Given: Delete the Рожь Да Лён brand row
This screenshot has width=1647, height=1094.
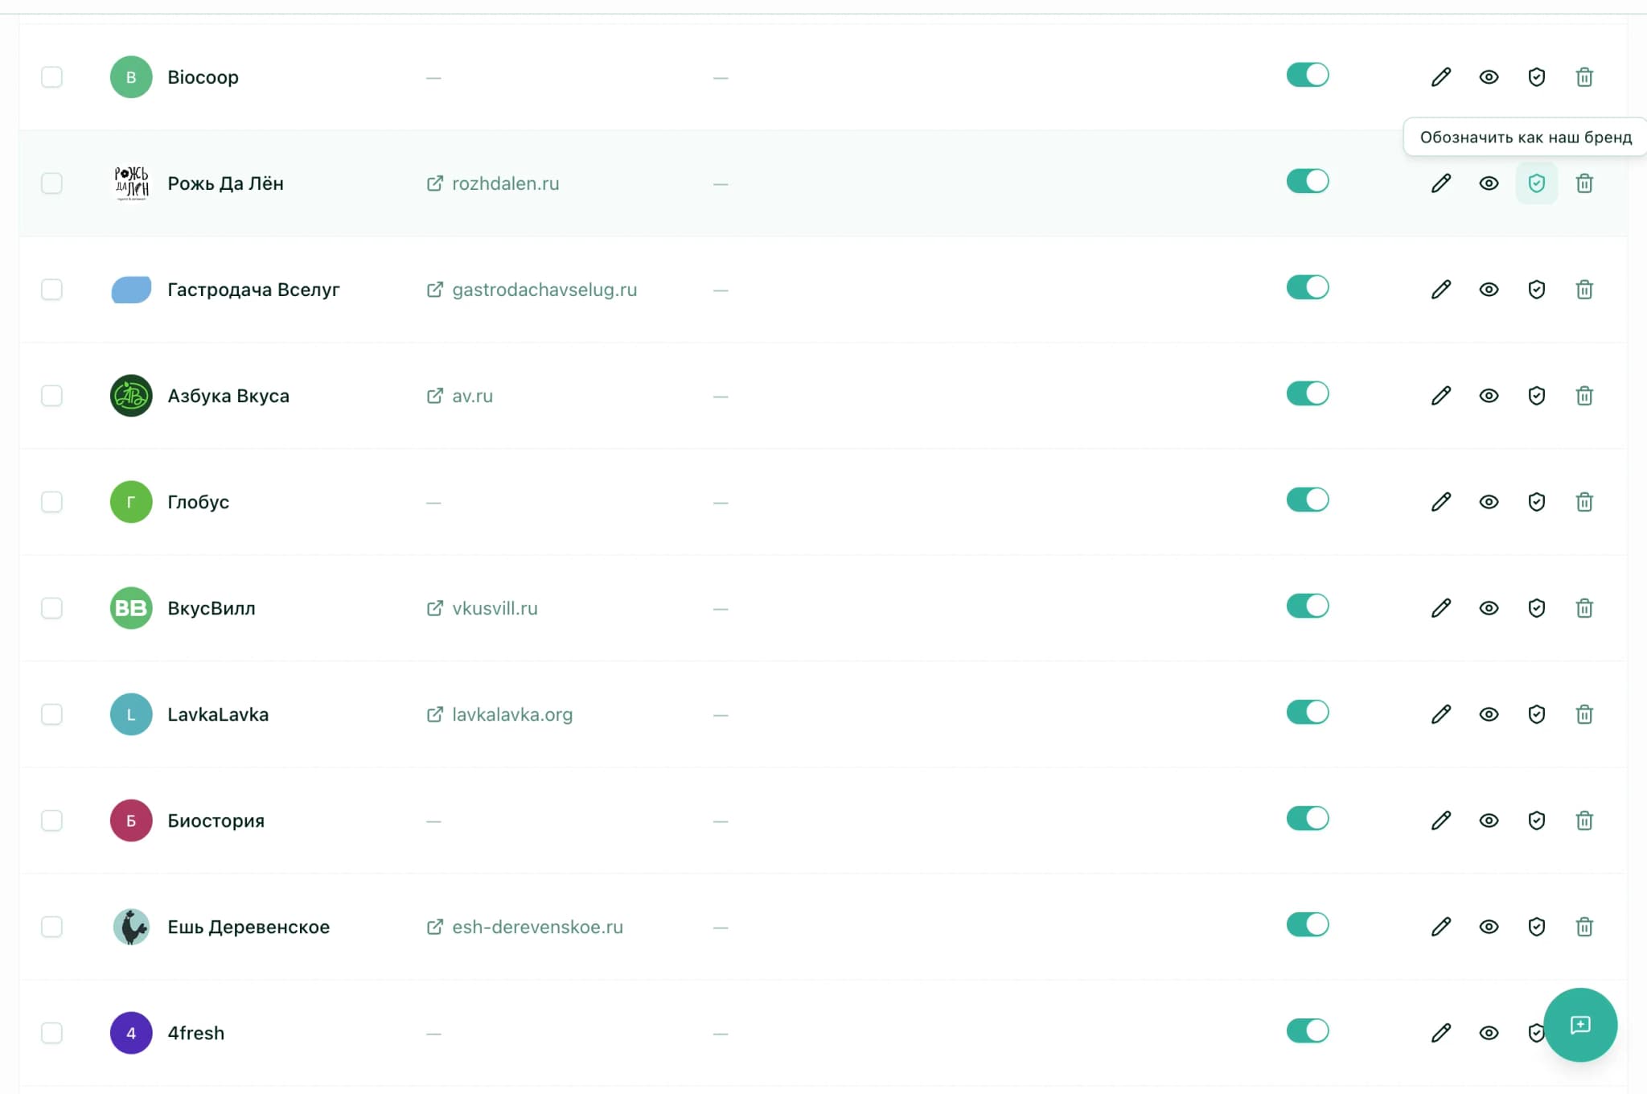Looking at the screenshot, I should [x=1584, y=183].
